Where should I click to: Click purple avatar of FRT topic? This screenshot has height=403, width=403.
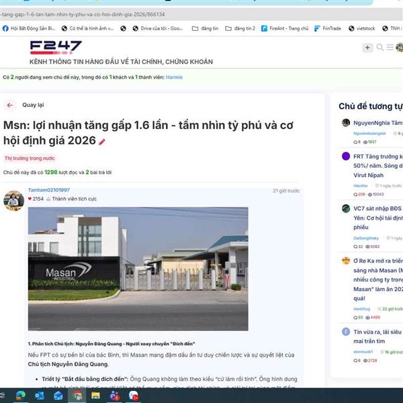[346, 156]
